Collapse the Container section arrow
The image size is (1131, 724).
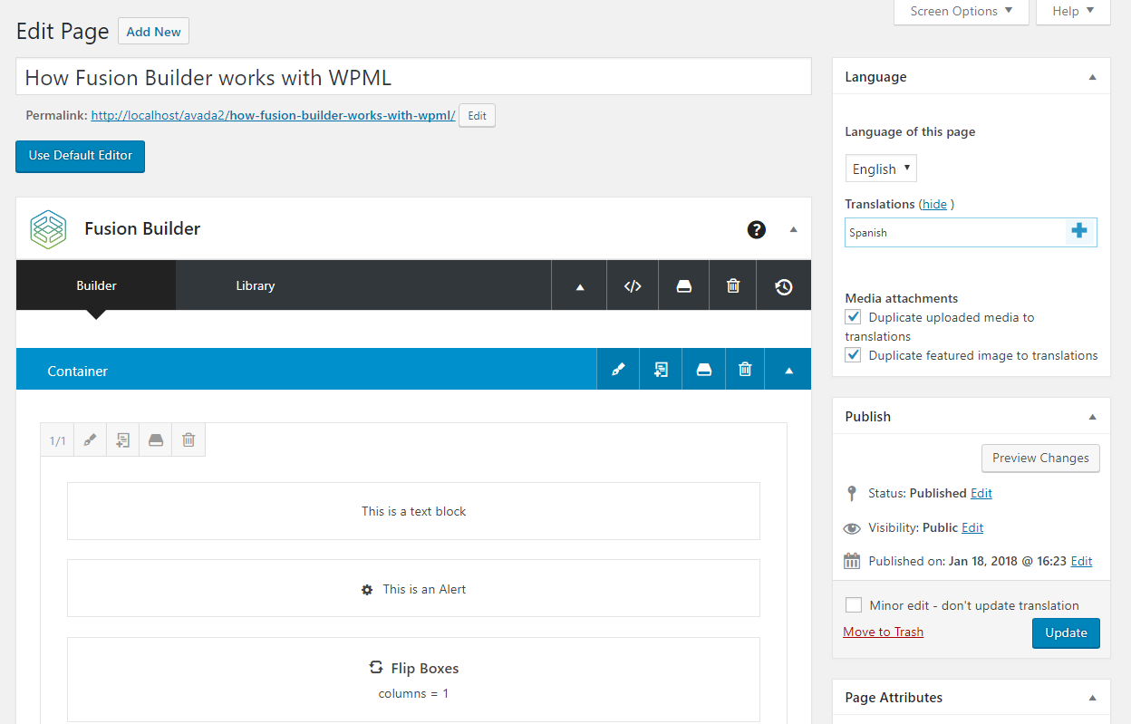click(x=788, y=370)
